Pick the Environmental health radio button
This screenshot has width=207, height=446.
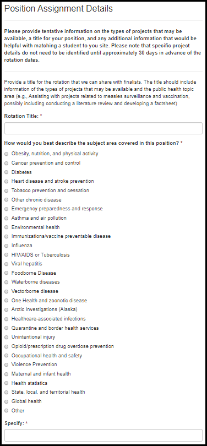pyautogui.click(x=7, y=227)
